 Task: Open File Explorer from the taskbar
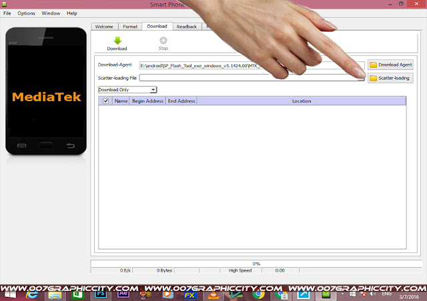point(55,295)
